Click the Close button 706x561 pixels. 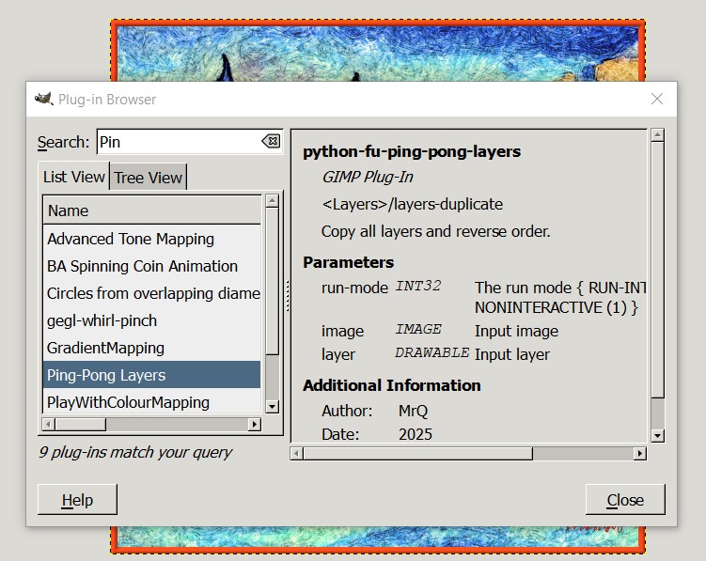(625, 500)
